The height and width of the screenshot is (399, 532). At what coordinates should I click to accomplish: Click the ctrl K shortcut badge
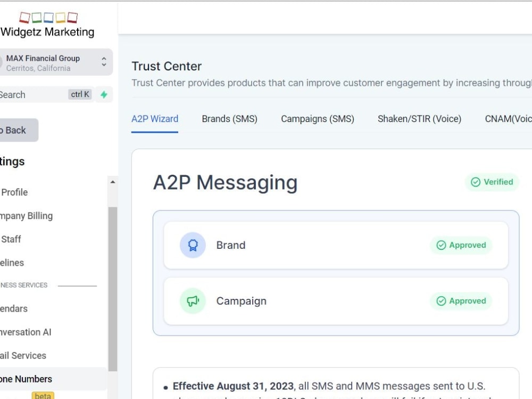click(80, 94)
